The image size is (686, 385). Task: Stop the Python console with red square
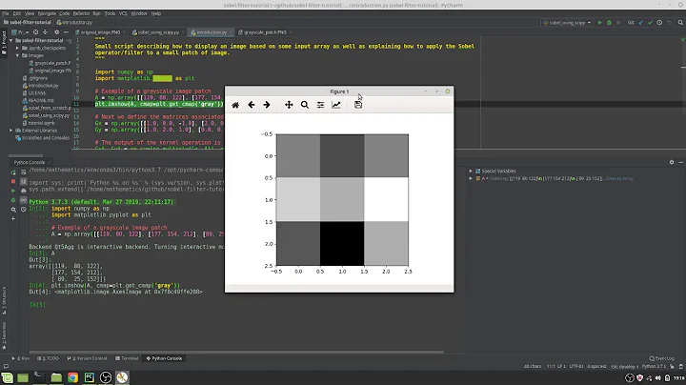pyautogui.click(x=13, y=181)
